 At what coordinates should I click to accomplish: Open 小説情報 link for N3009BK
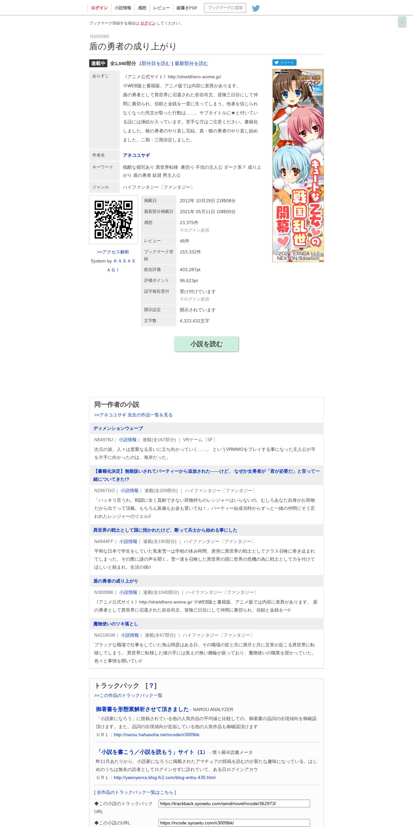(x=128, y=592)
